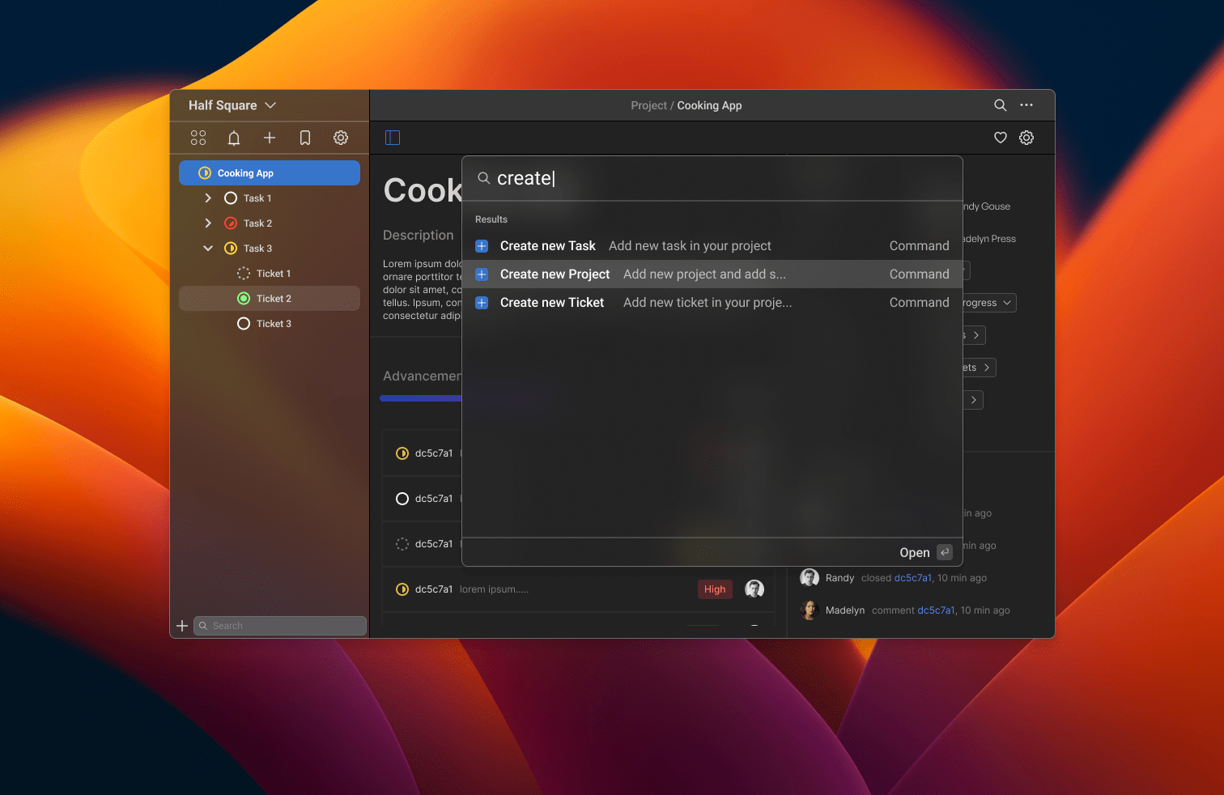Image resolution: width=1224 pixels, height=795 pixels.
Task: Click Project breadcrumb in title bar
Action: pyautogui.click(x=649, y=105)
